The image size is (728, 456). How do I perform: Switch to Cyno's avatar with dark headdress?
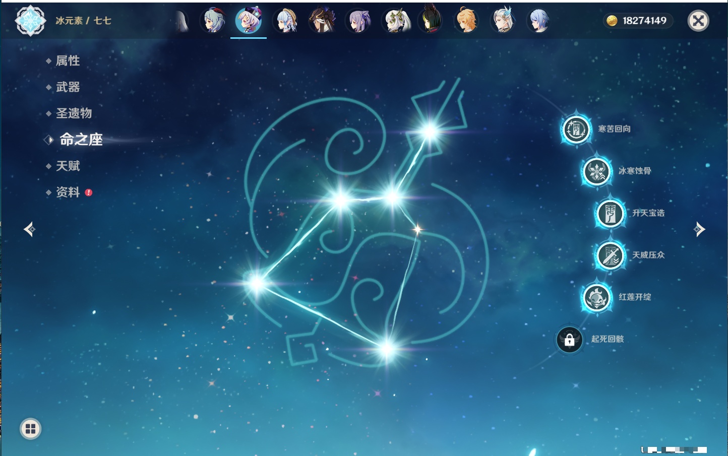pos(322,21)
